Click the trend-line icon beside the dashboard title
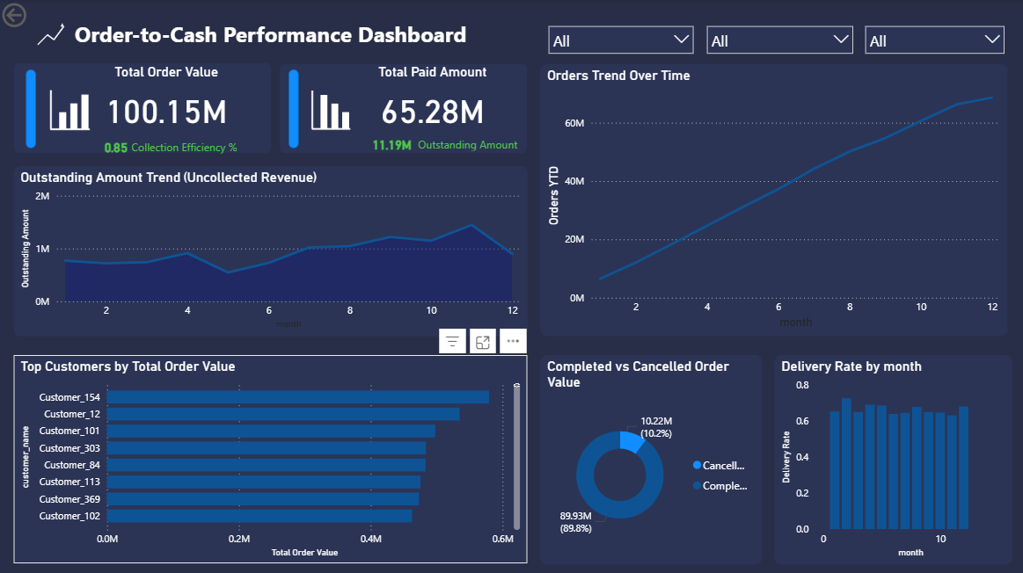 [x=50, y=35]
